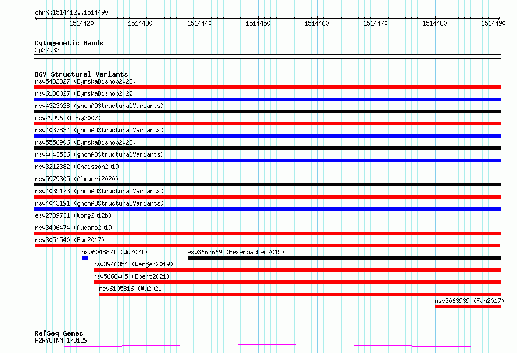Screen dimensions: 517x353
Task: Click the right arrowhead of the ruler
Action: pyautogui.click(x=499, y=18)
